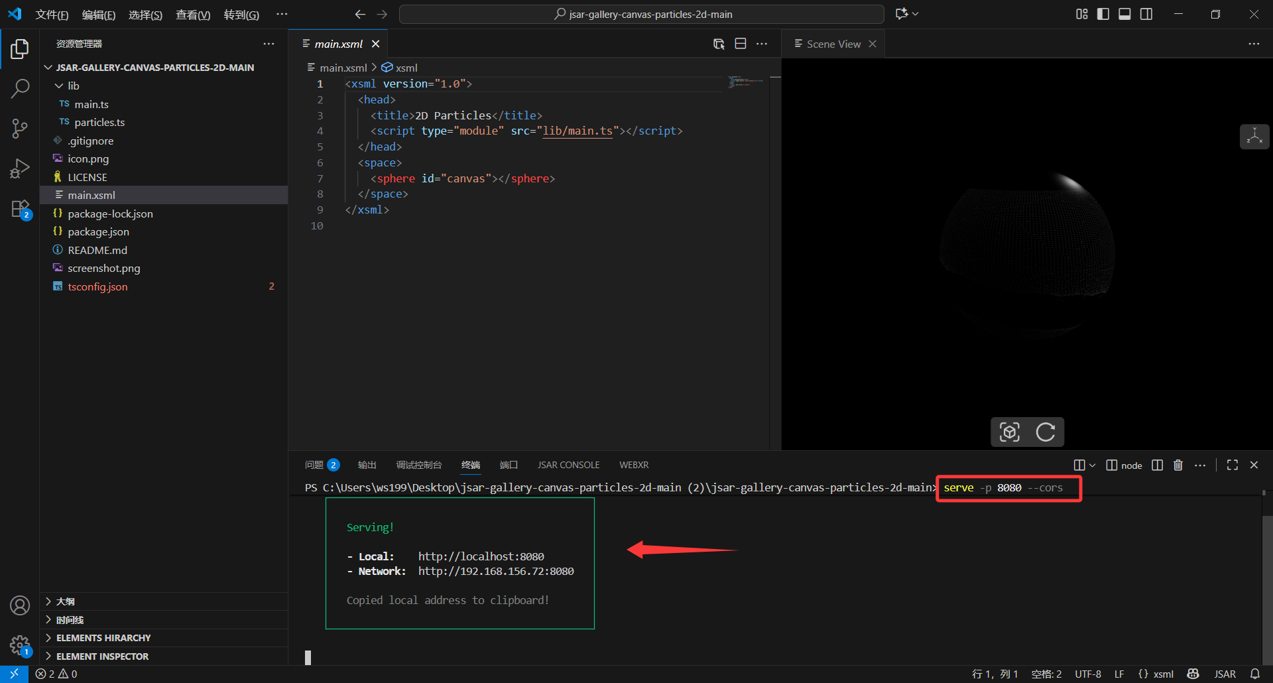Screen dimensions: 1273x683
Task: Open the Source Control view
Action: 20,129
